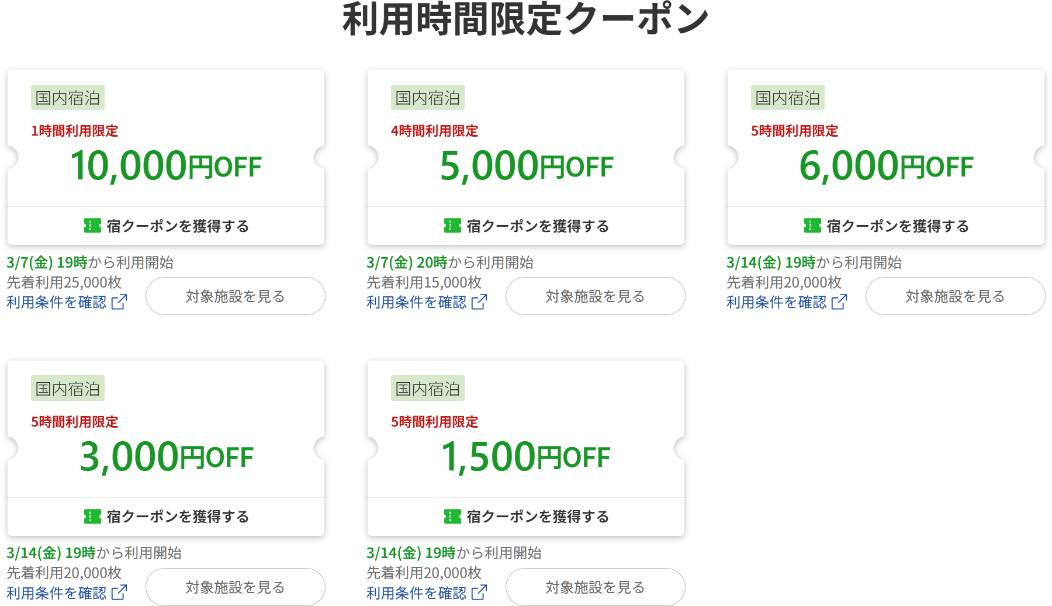Viewport: 1052px width, 606px height.
Task: Click the external-link icon beside 10,000円OFF terms
Action: (120, 302)
